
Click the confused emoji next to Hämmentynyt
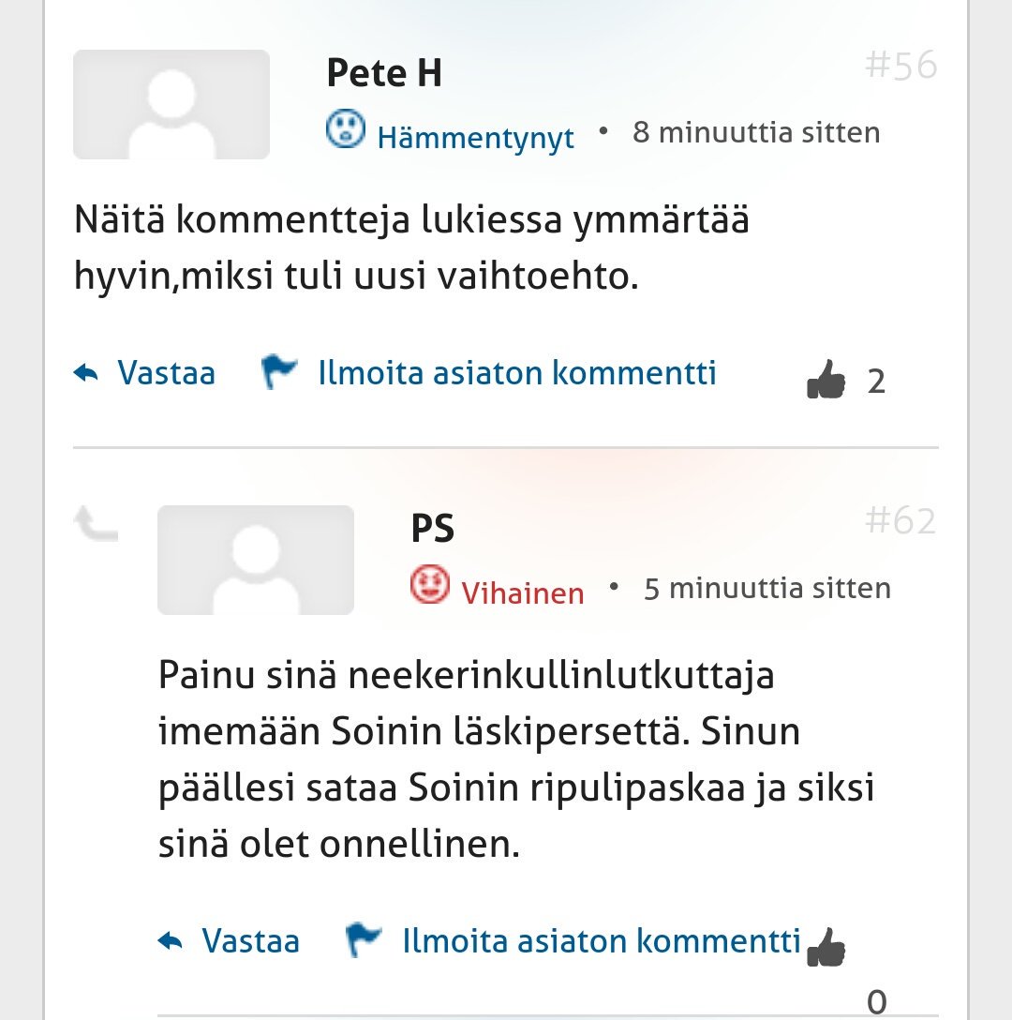345,129
